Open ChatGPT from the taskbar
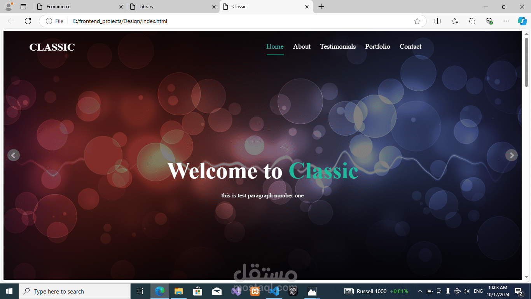Viewport: 531px width, 299px height. [x=293, y=291]
